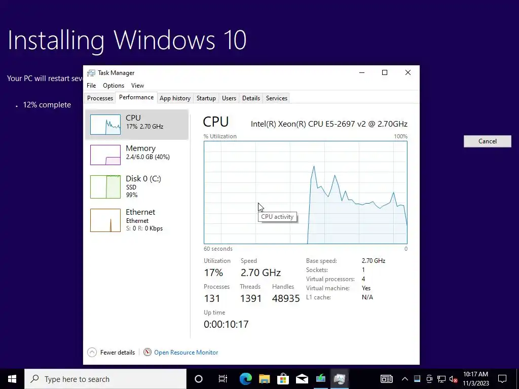
Task: Click the Intel Xeon CPU model name
Action: tap(329, 124)
